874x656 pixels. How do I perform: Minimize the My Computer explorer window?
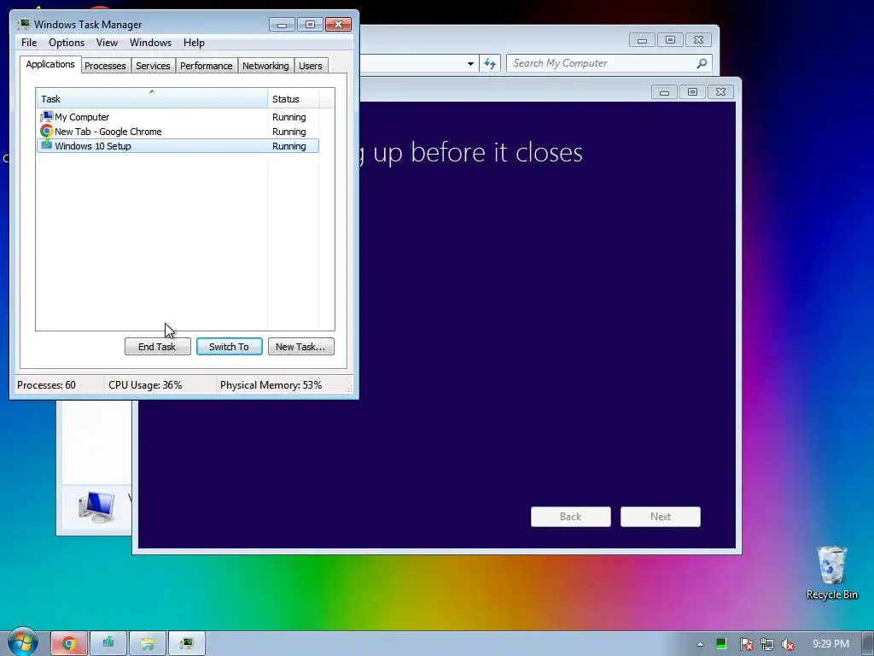point(642,39)
